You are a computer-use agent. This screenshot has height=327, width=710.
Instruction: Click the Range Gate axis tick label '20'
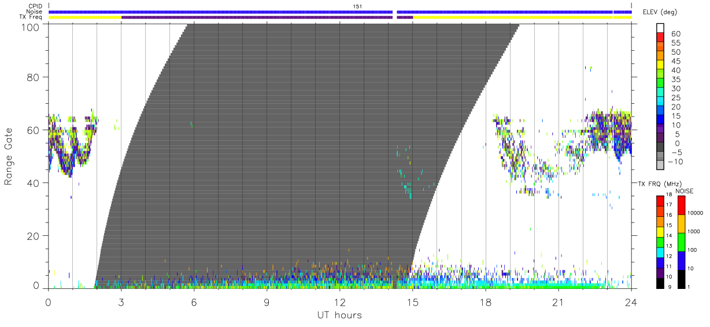34,236
